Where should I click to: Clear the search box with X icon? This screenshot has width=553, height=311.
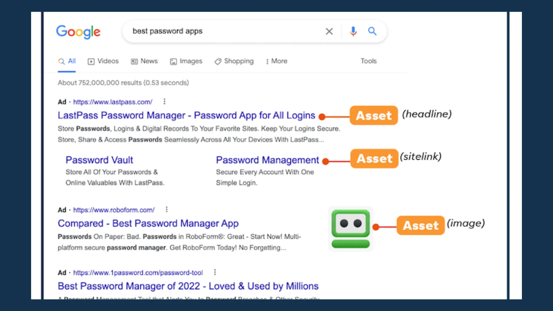tap(329, 31)
